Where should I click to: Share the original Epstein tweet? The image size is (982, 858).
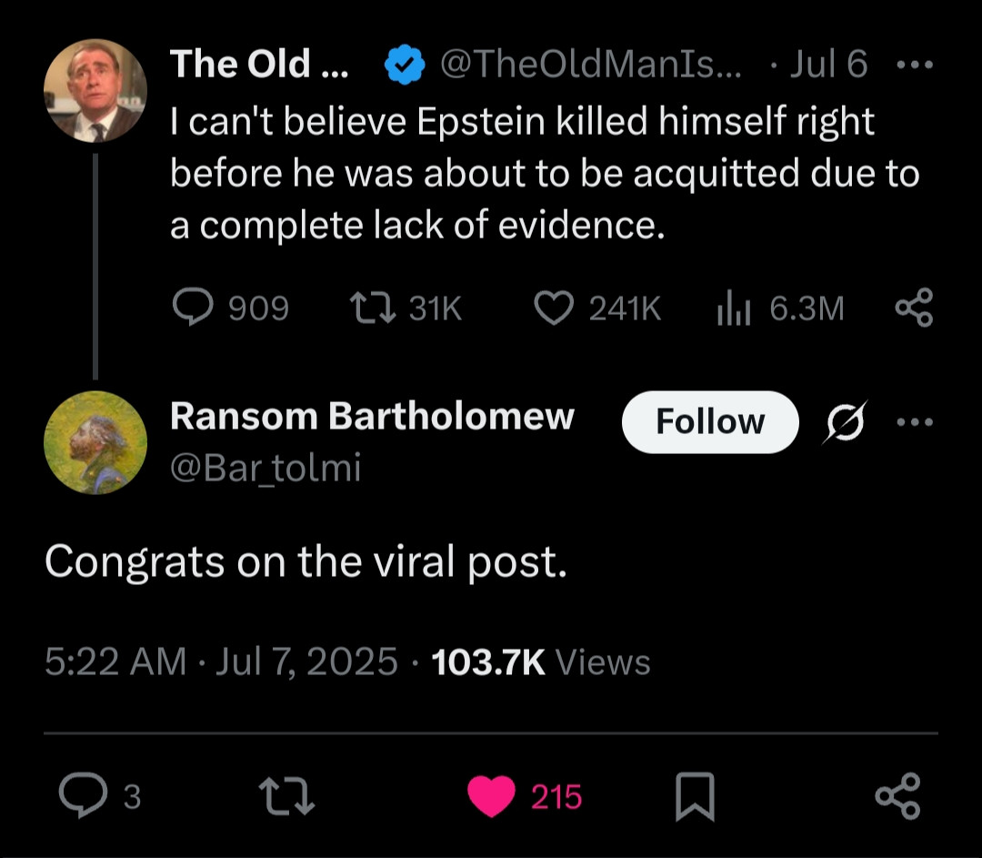pos(914,310)
